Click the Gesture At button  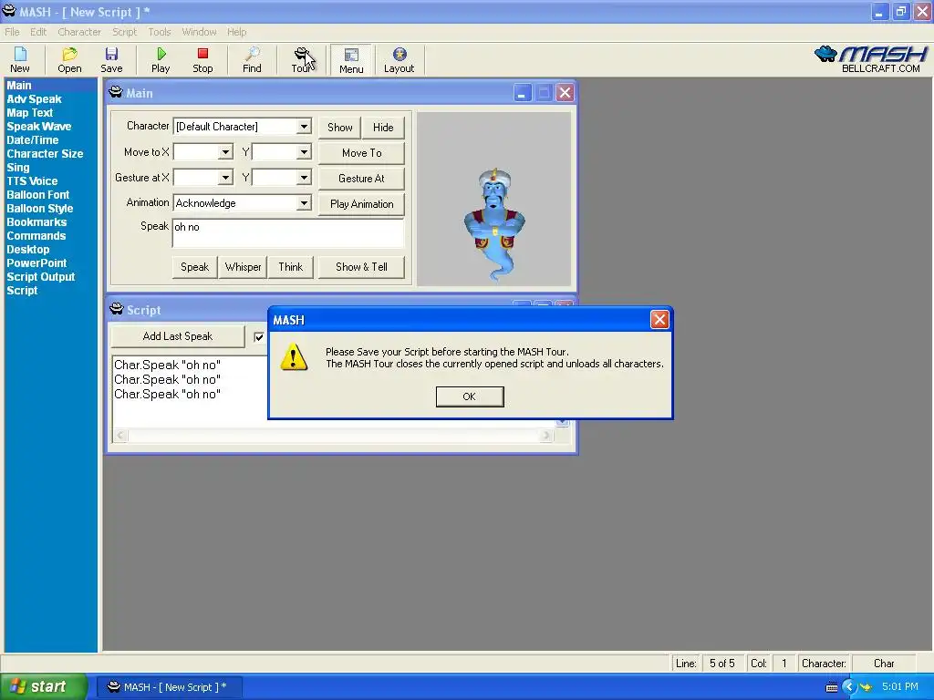tap(361, 179)
